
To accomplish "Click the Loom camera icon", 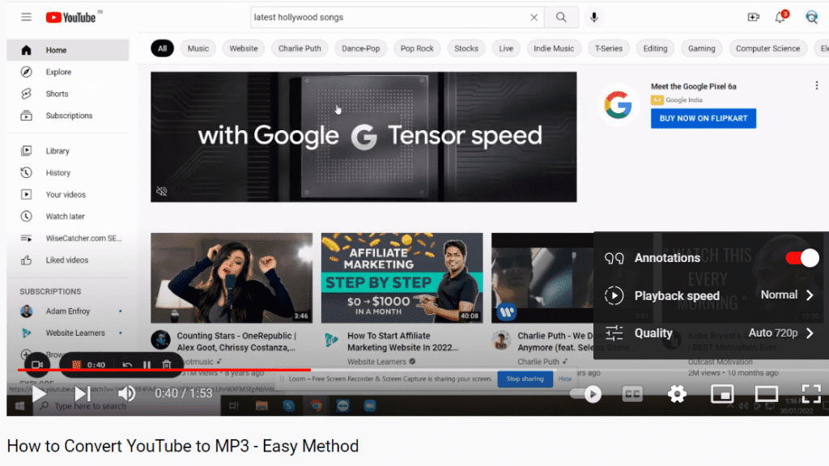I will point(37,365).
